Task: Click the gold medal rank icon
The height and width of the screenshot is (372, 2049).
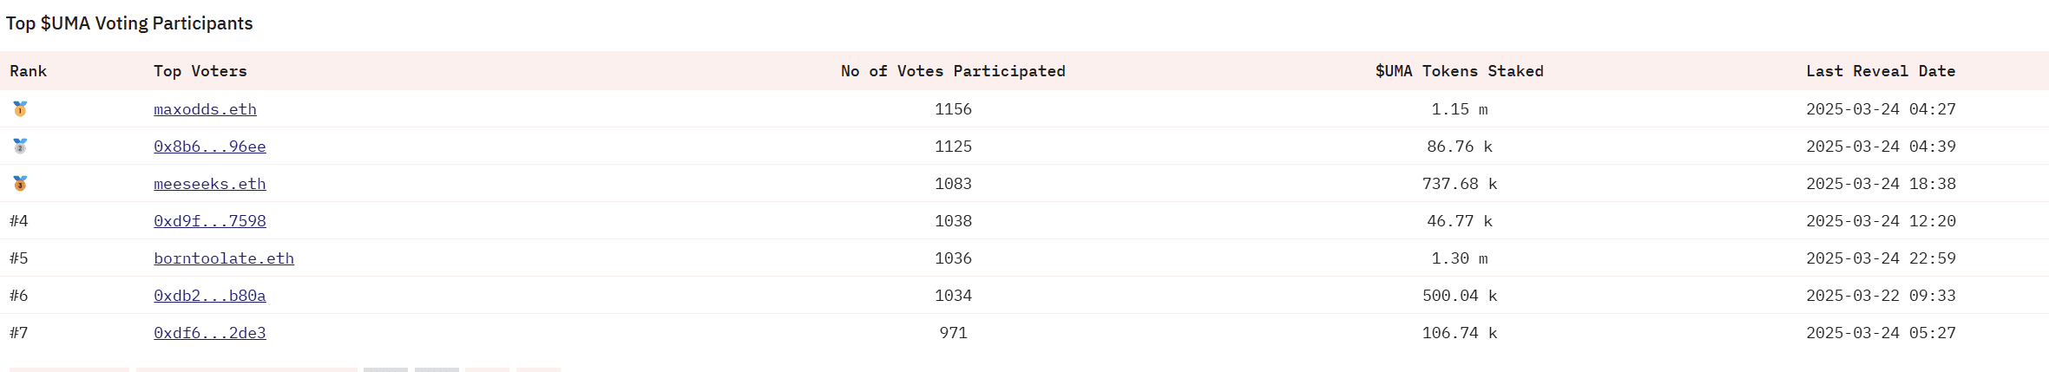Action: [x=20, y=108]
